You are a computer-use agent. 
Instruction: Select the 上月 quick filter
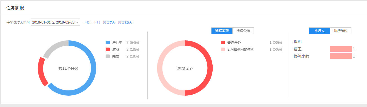click(97, 23)
